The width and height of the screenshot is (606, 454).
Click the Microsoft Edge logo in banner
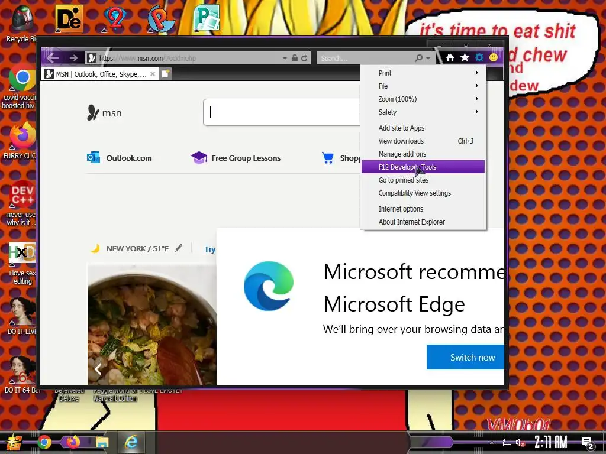(x=269, y=286)
